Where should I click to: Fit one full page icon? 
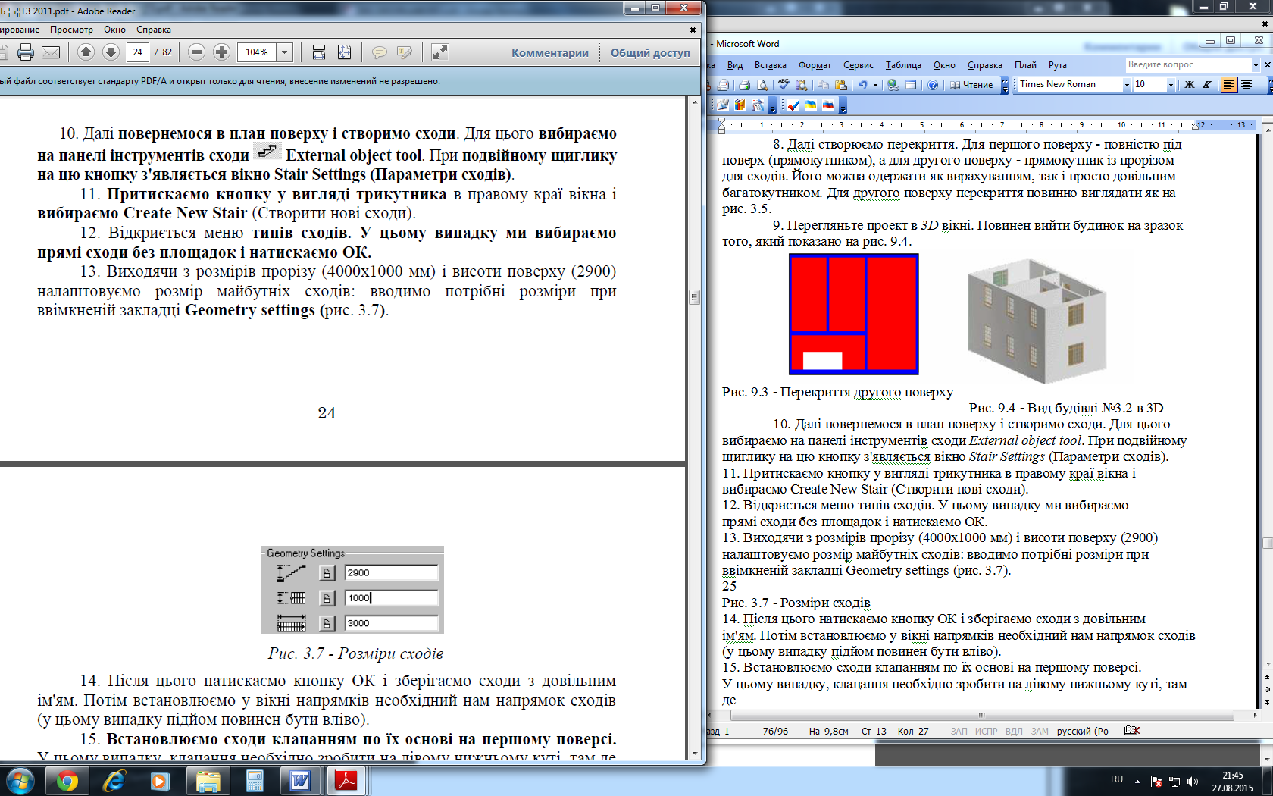(344, 52)
